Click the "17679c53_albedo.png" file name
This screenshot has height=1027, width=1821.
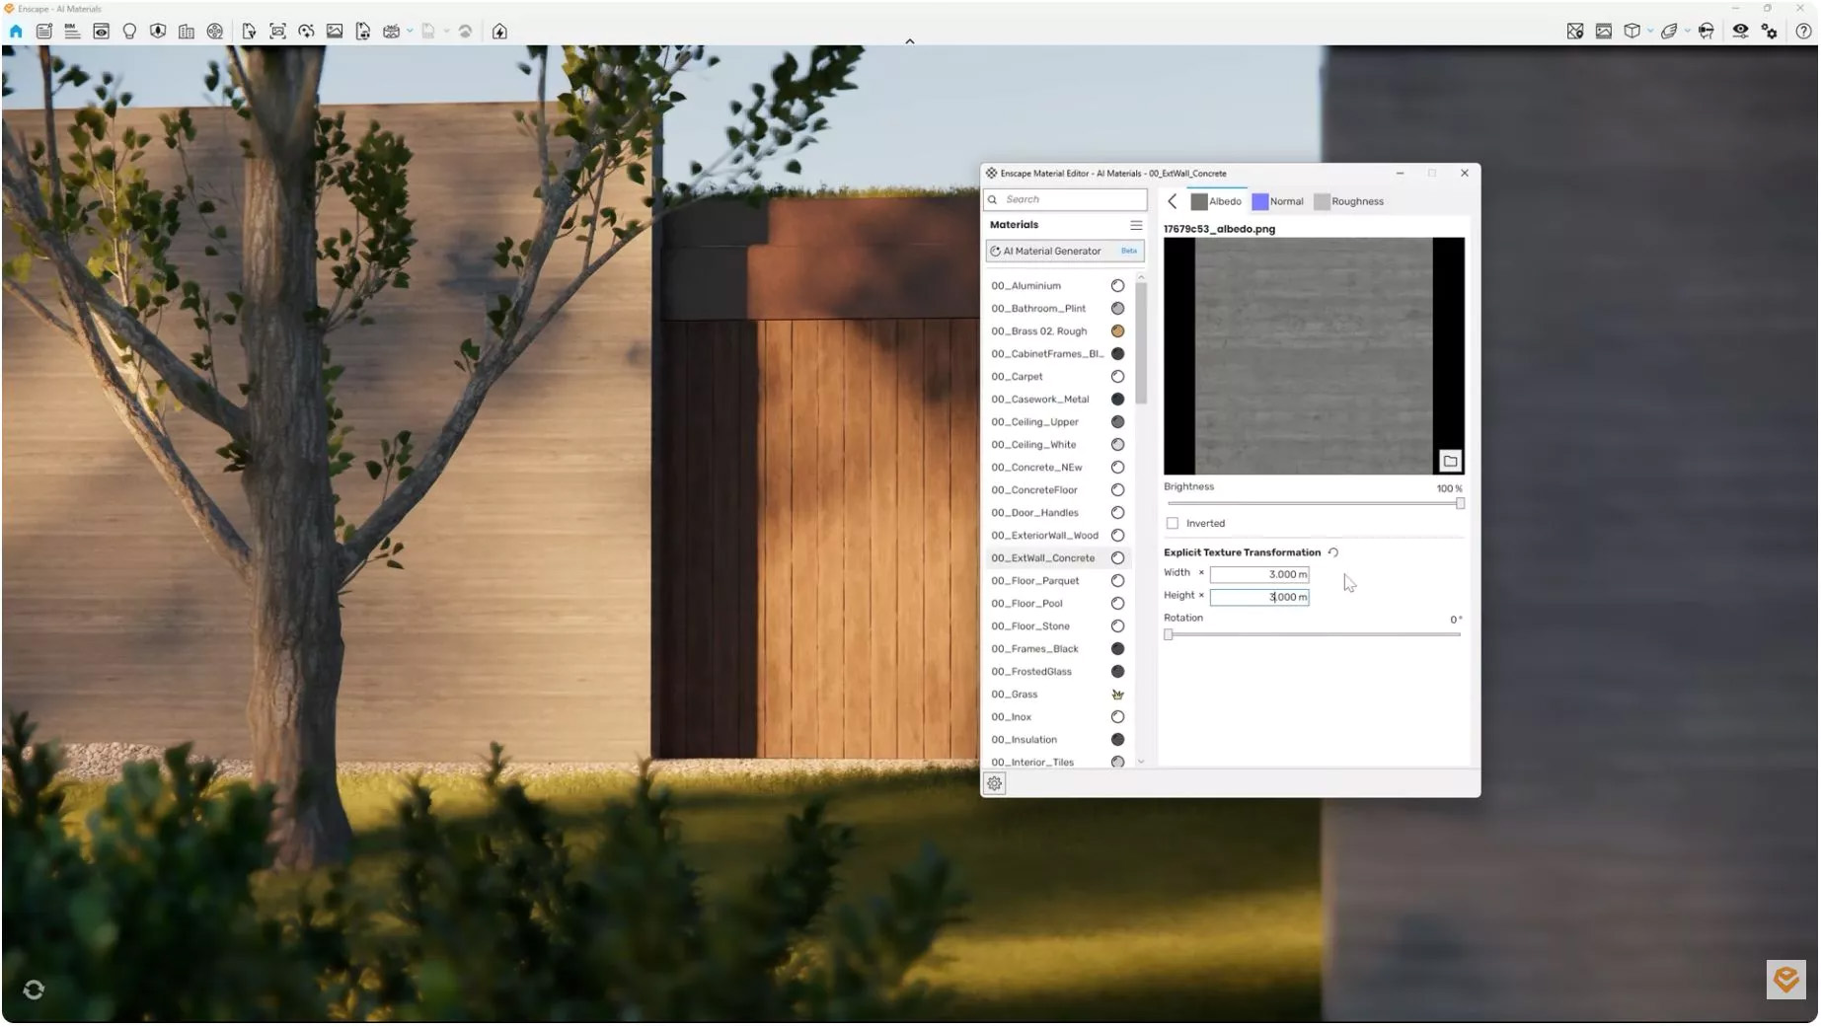[1219, 229]
